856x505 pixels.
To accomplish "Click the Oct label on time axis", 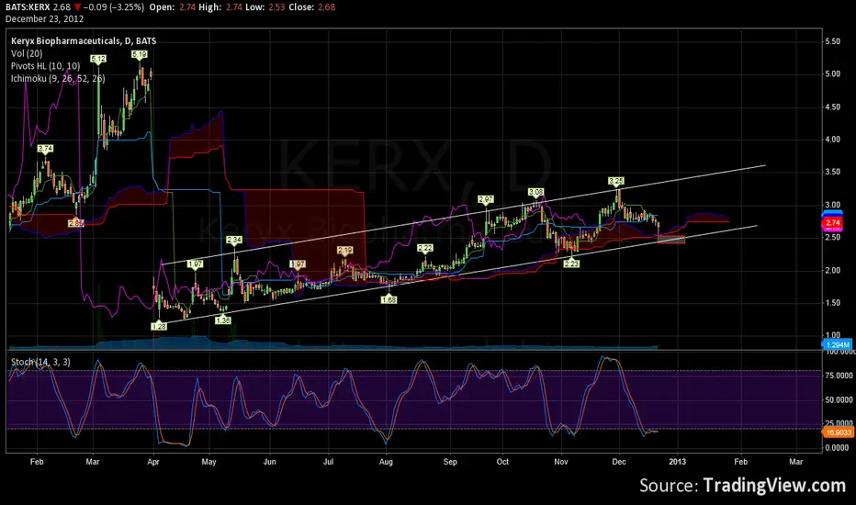I will point(502,462).
